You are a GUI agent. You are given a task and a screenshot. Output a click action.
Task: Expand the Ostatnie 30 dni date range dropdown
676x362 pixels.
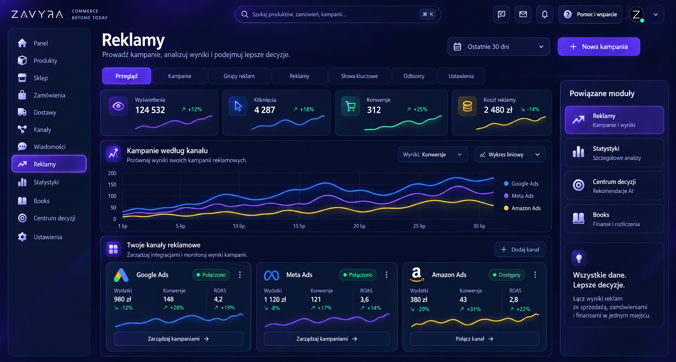[498, 47]
